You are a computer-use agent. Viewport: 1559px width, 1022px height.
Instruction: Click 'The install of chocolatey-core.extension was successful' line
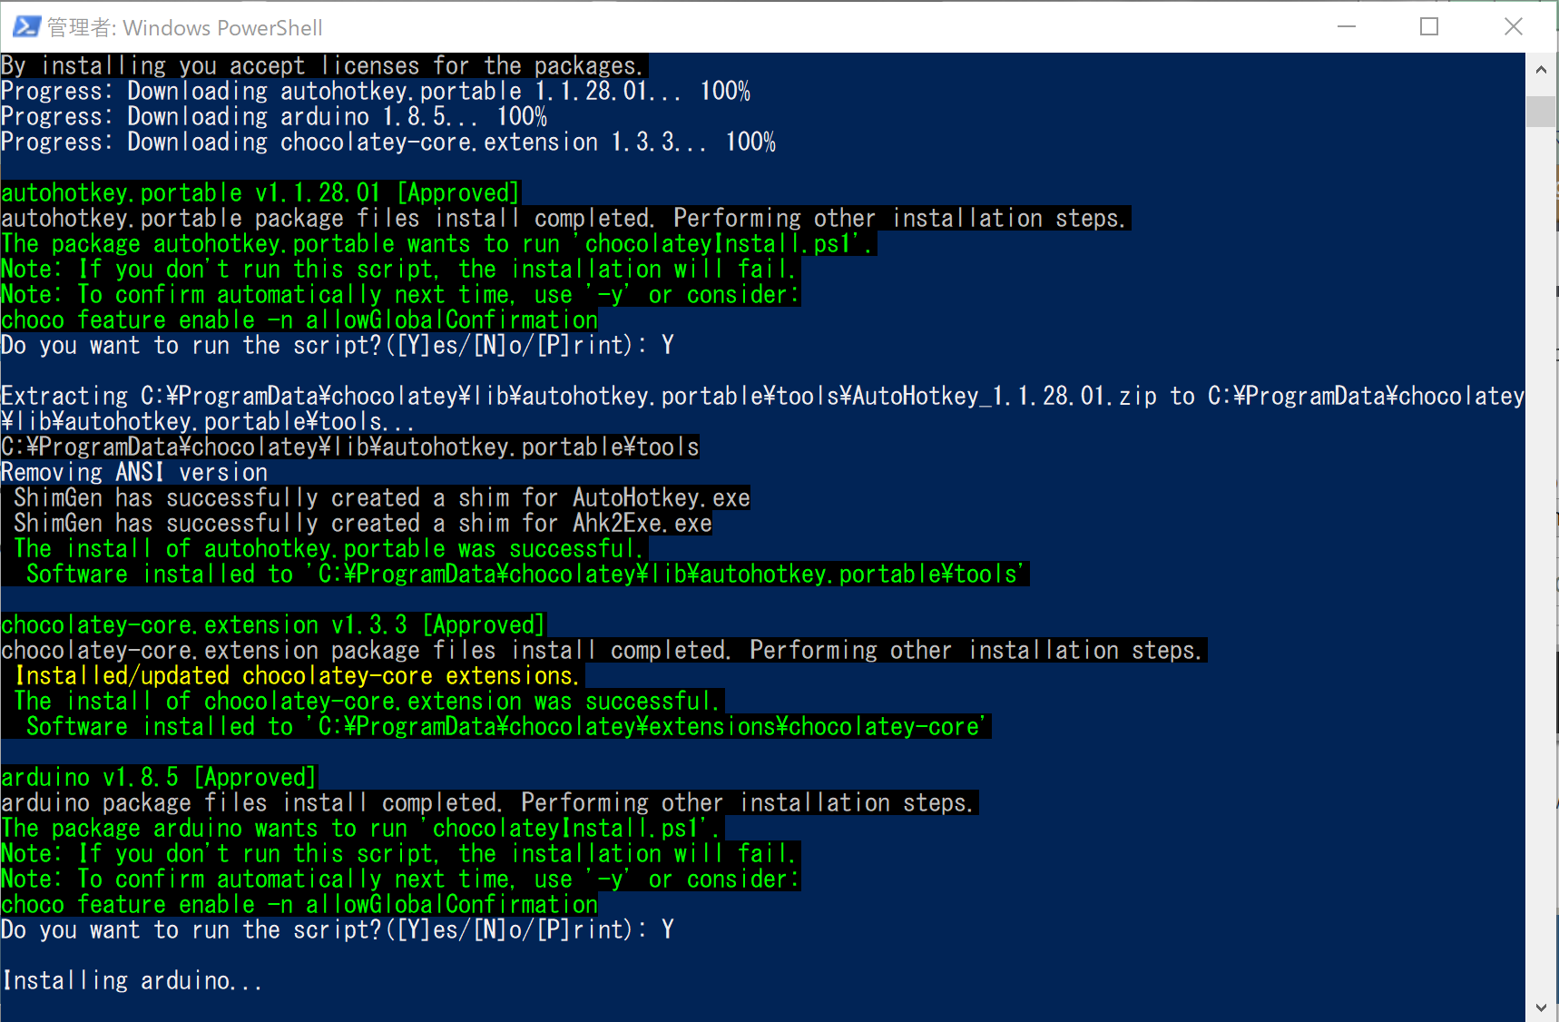368,701
